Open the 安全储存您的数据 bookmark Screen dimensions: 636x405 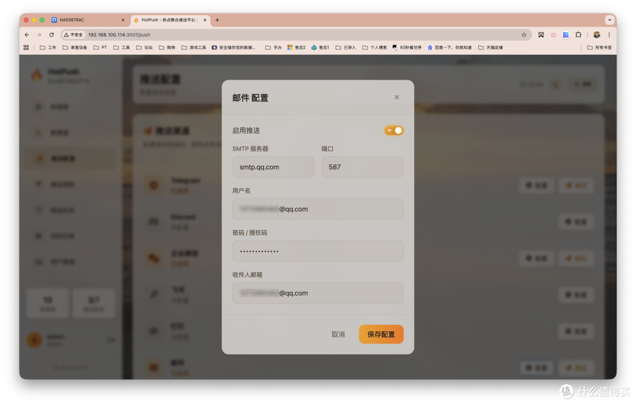(234, 48)
